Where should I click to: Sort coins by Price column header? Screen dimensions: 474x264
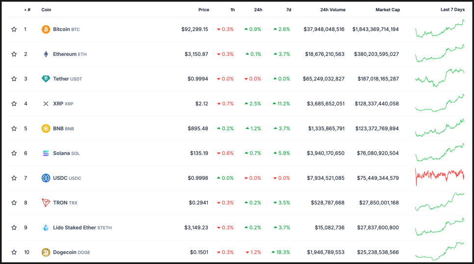203,10
